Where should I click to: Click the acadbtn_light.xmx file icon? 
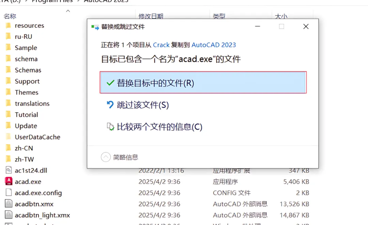click(9, 215)
